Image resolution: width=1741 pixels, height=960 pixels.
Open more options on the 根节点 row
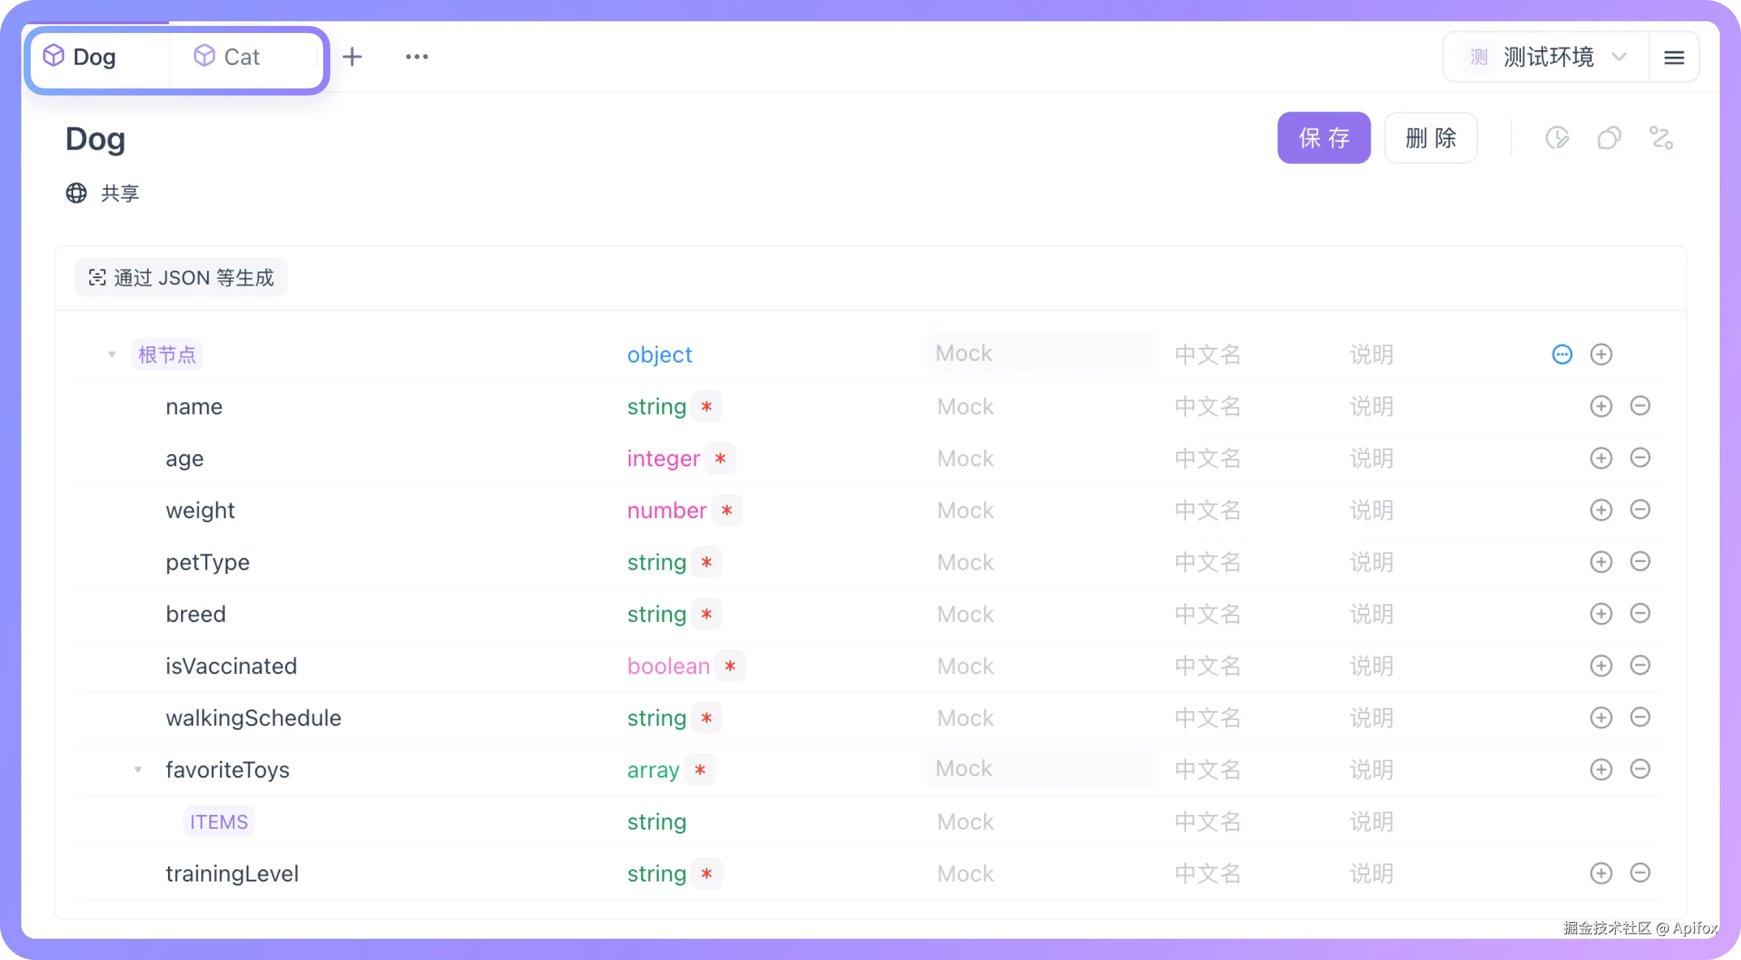coord(1562,354)
